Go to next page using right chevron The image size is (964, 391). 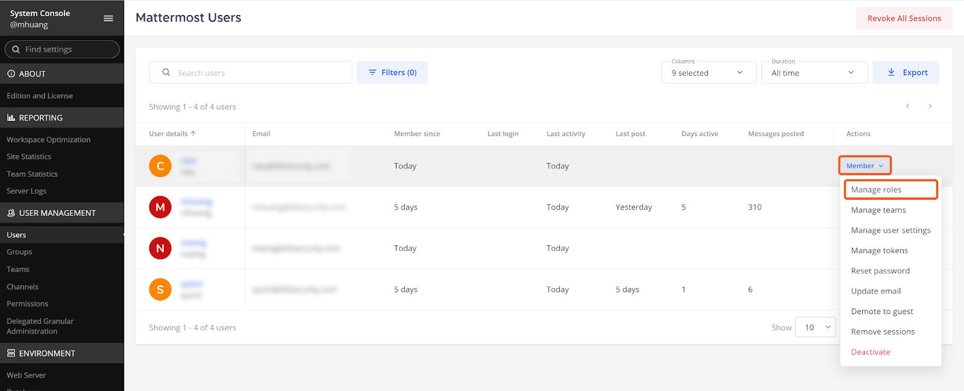(930, 106)
